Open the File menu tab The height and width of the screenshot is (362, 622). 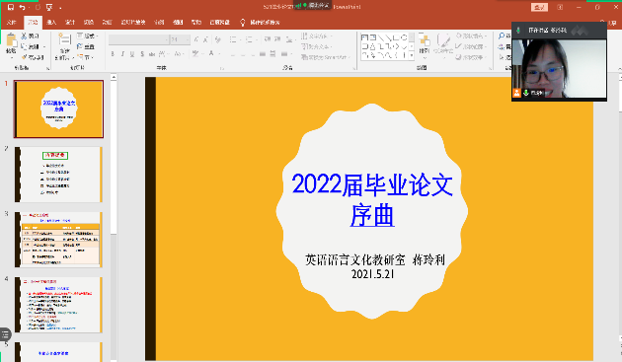click(x=11, y=23)
